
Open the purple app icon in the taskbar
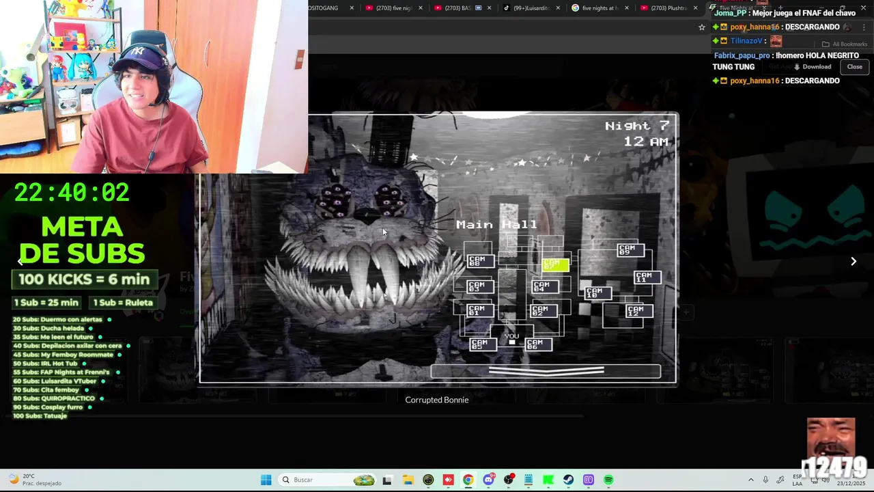pyautogui.click(x=589, y=480)
